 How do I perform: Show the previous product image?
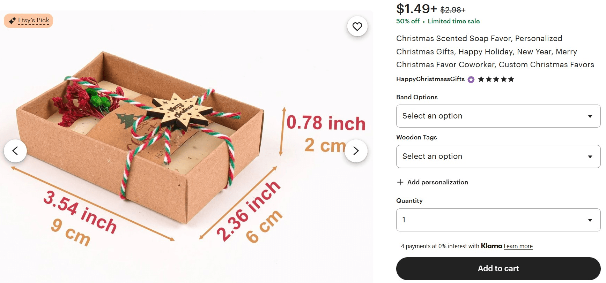click(x=15, y=151)
